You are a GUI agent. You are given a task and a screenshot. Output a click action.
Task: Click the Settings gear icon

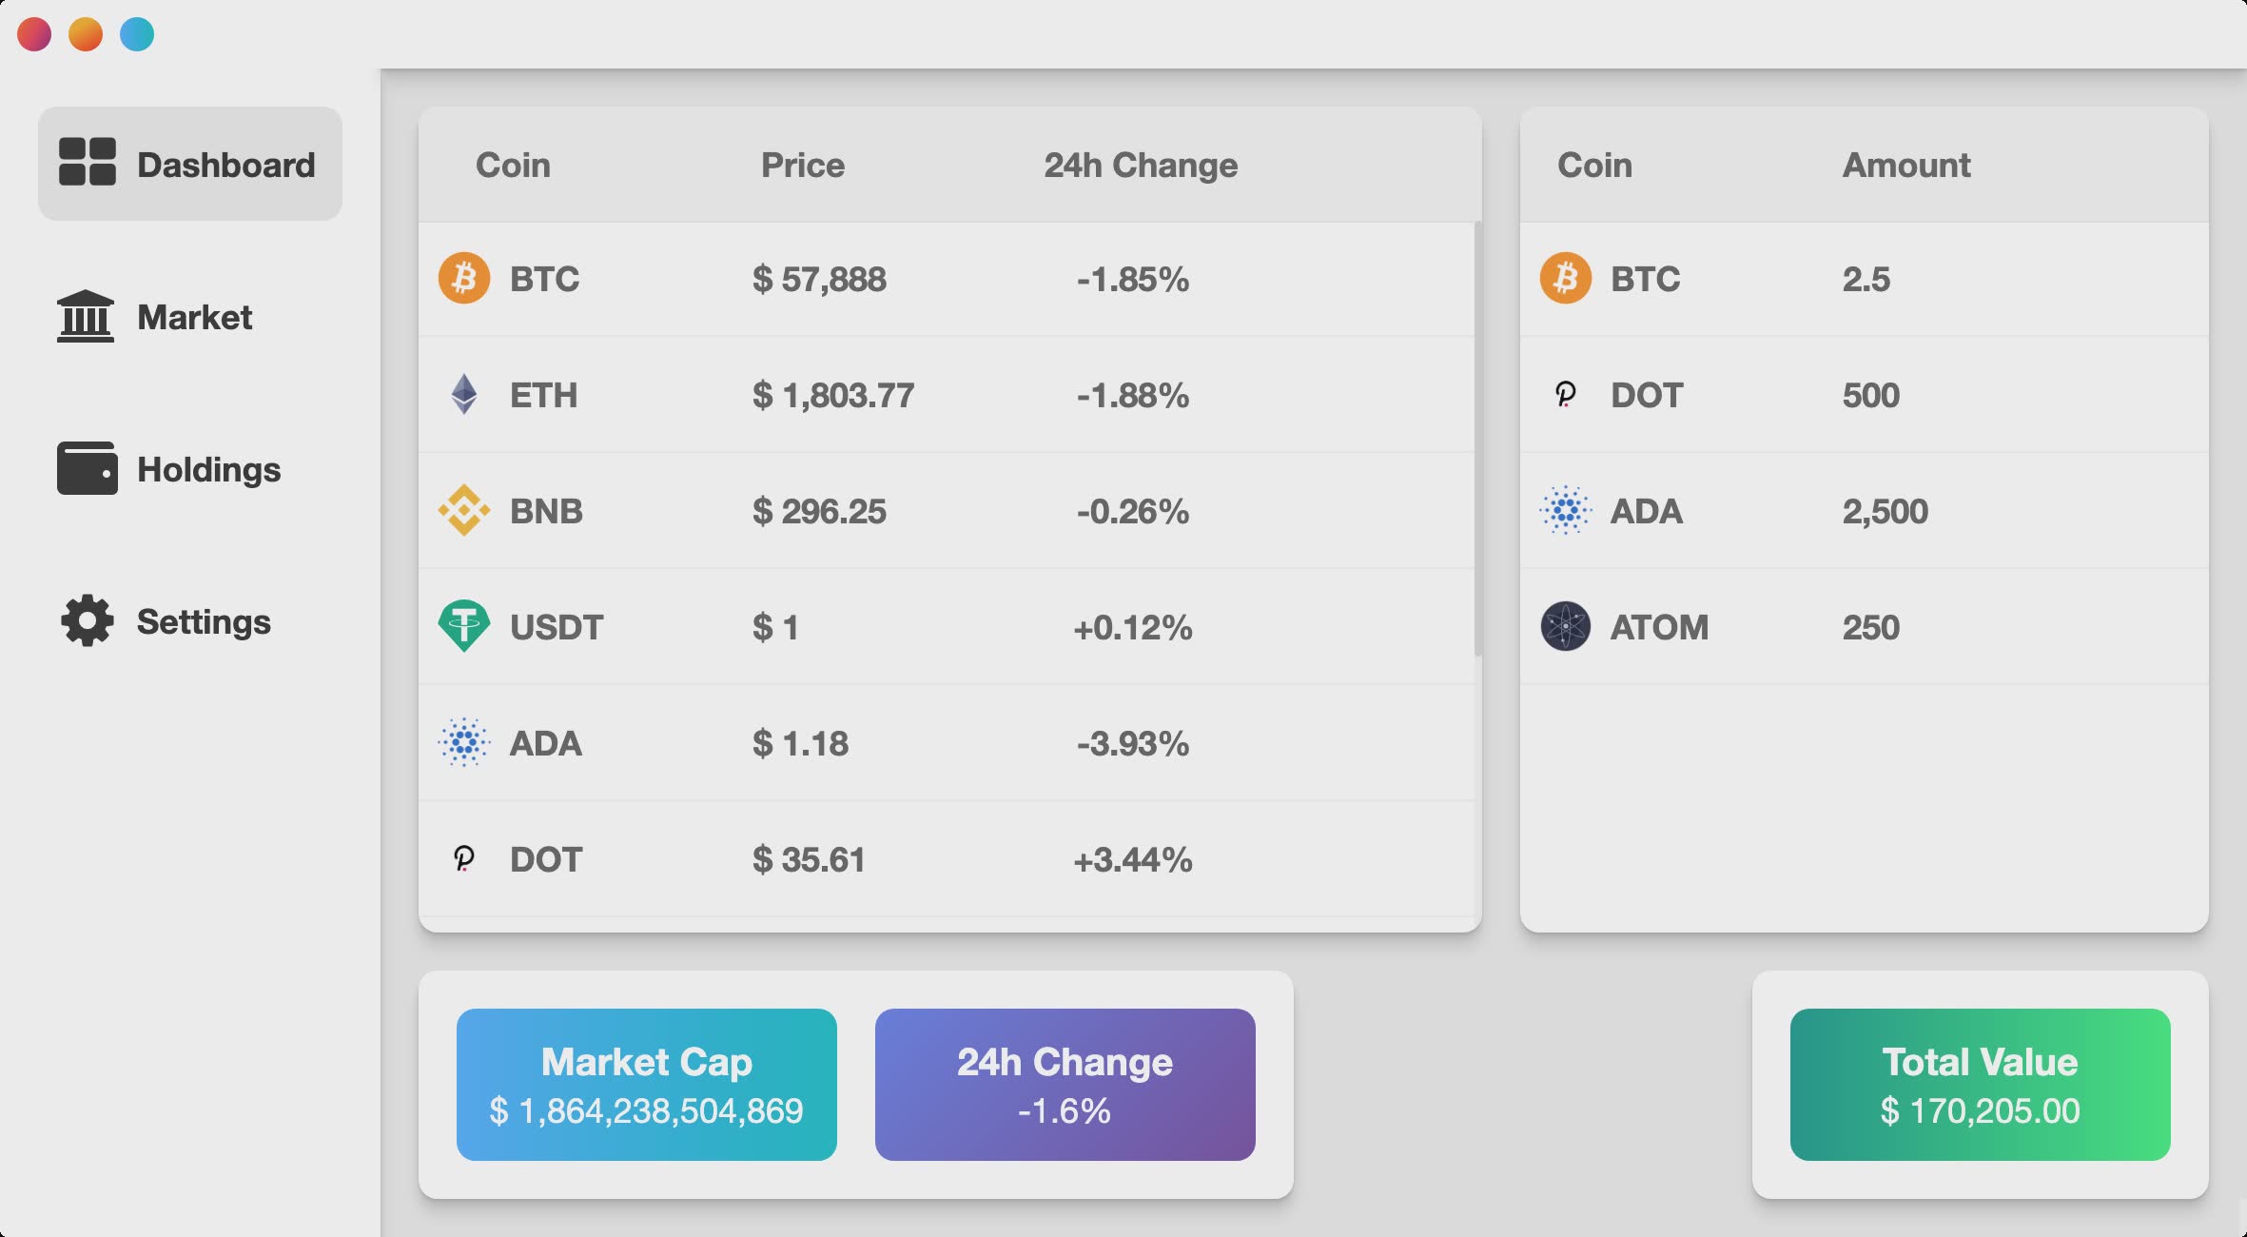coord(88,621)
